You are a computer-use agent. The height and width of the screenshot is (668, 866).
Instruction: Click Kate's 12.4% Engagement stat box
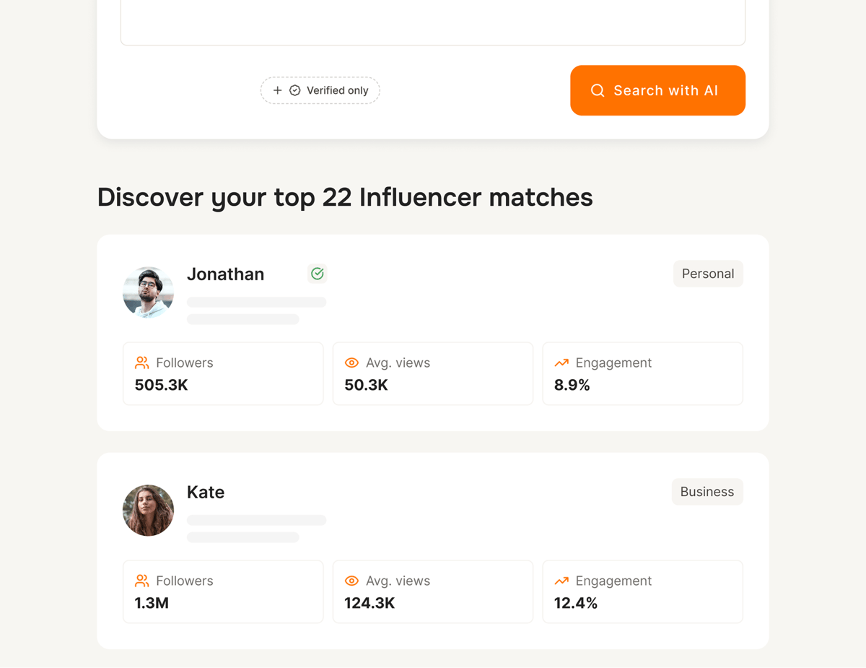click(642, 591)
